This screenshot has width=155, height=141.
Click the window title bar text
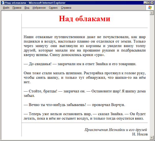(x=35, y=3)
